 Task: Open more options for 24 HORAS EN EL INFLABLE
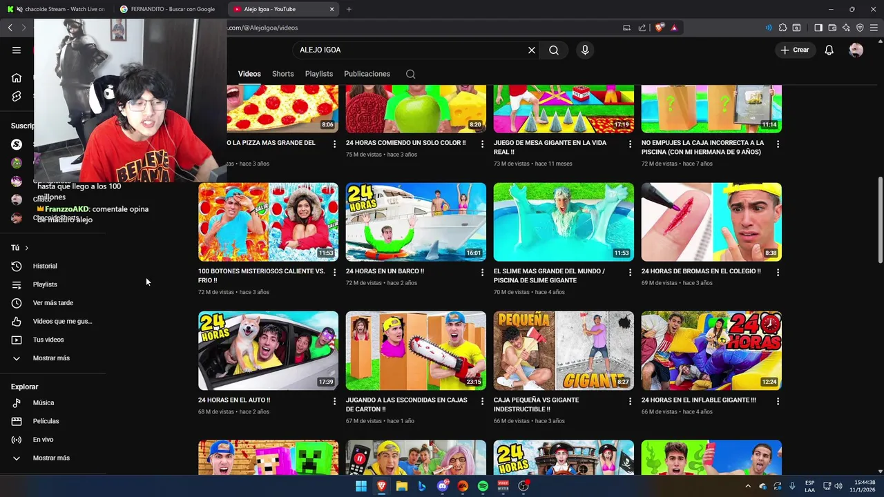click(x=778, y=401)
